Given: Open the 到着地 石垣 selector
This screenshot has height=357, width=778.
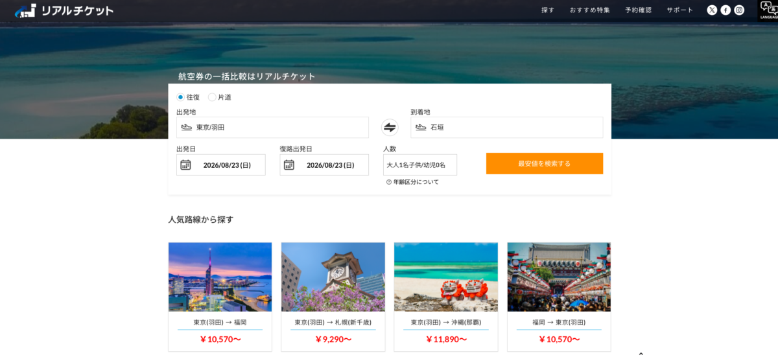Looking at the screenshot, I should pos(507,128).
